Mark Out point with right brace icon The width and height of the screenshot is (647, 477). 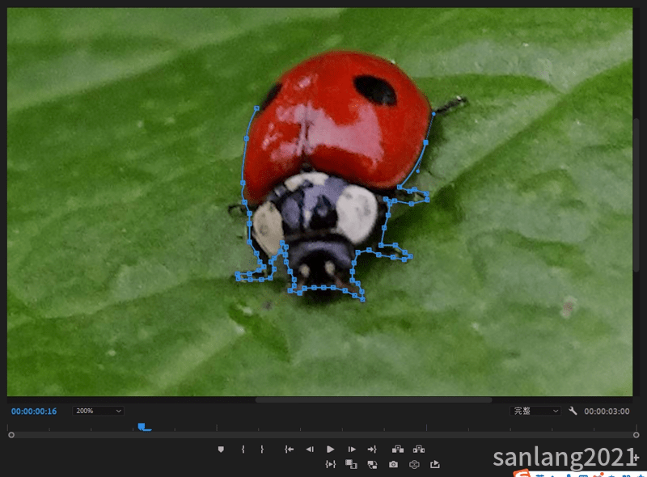click(262, 450)
